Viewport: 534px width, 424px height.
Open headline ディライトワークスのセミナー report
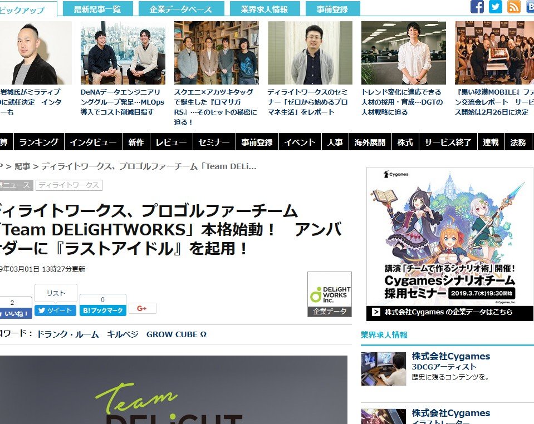308,102
